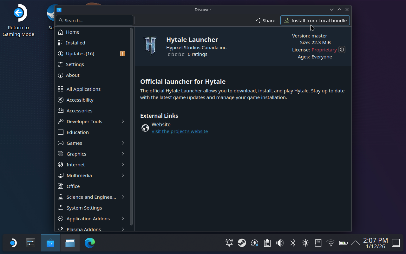The height and width of the screenshot is (254, 406).
Task: Click Install from Local bundle
Action: (315, 20)
